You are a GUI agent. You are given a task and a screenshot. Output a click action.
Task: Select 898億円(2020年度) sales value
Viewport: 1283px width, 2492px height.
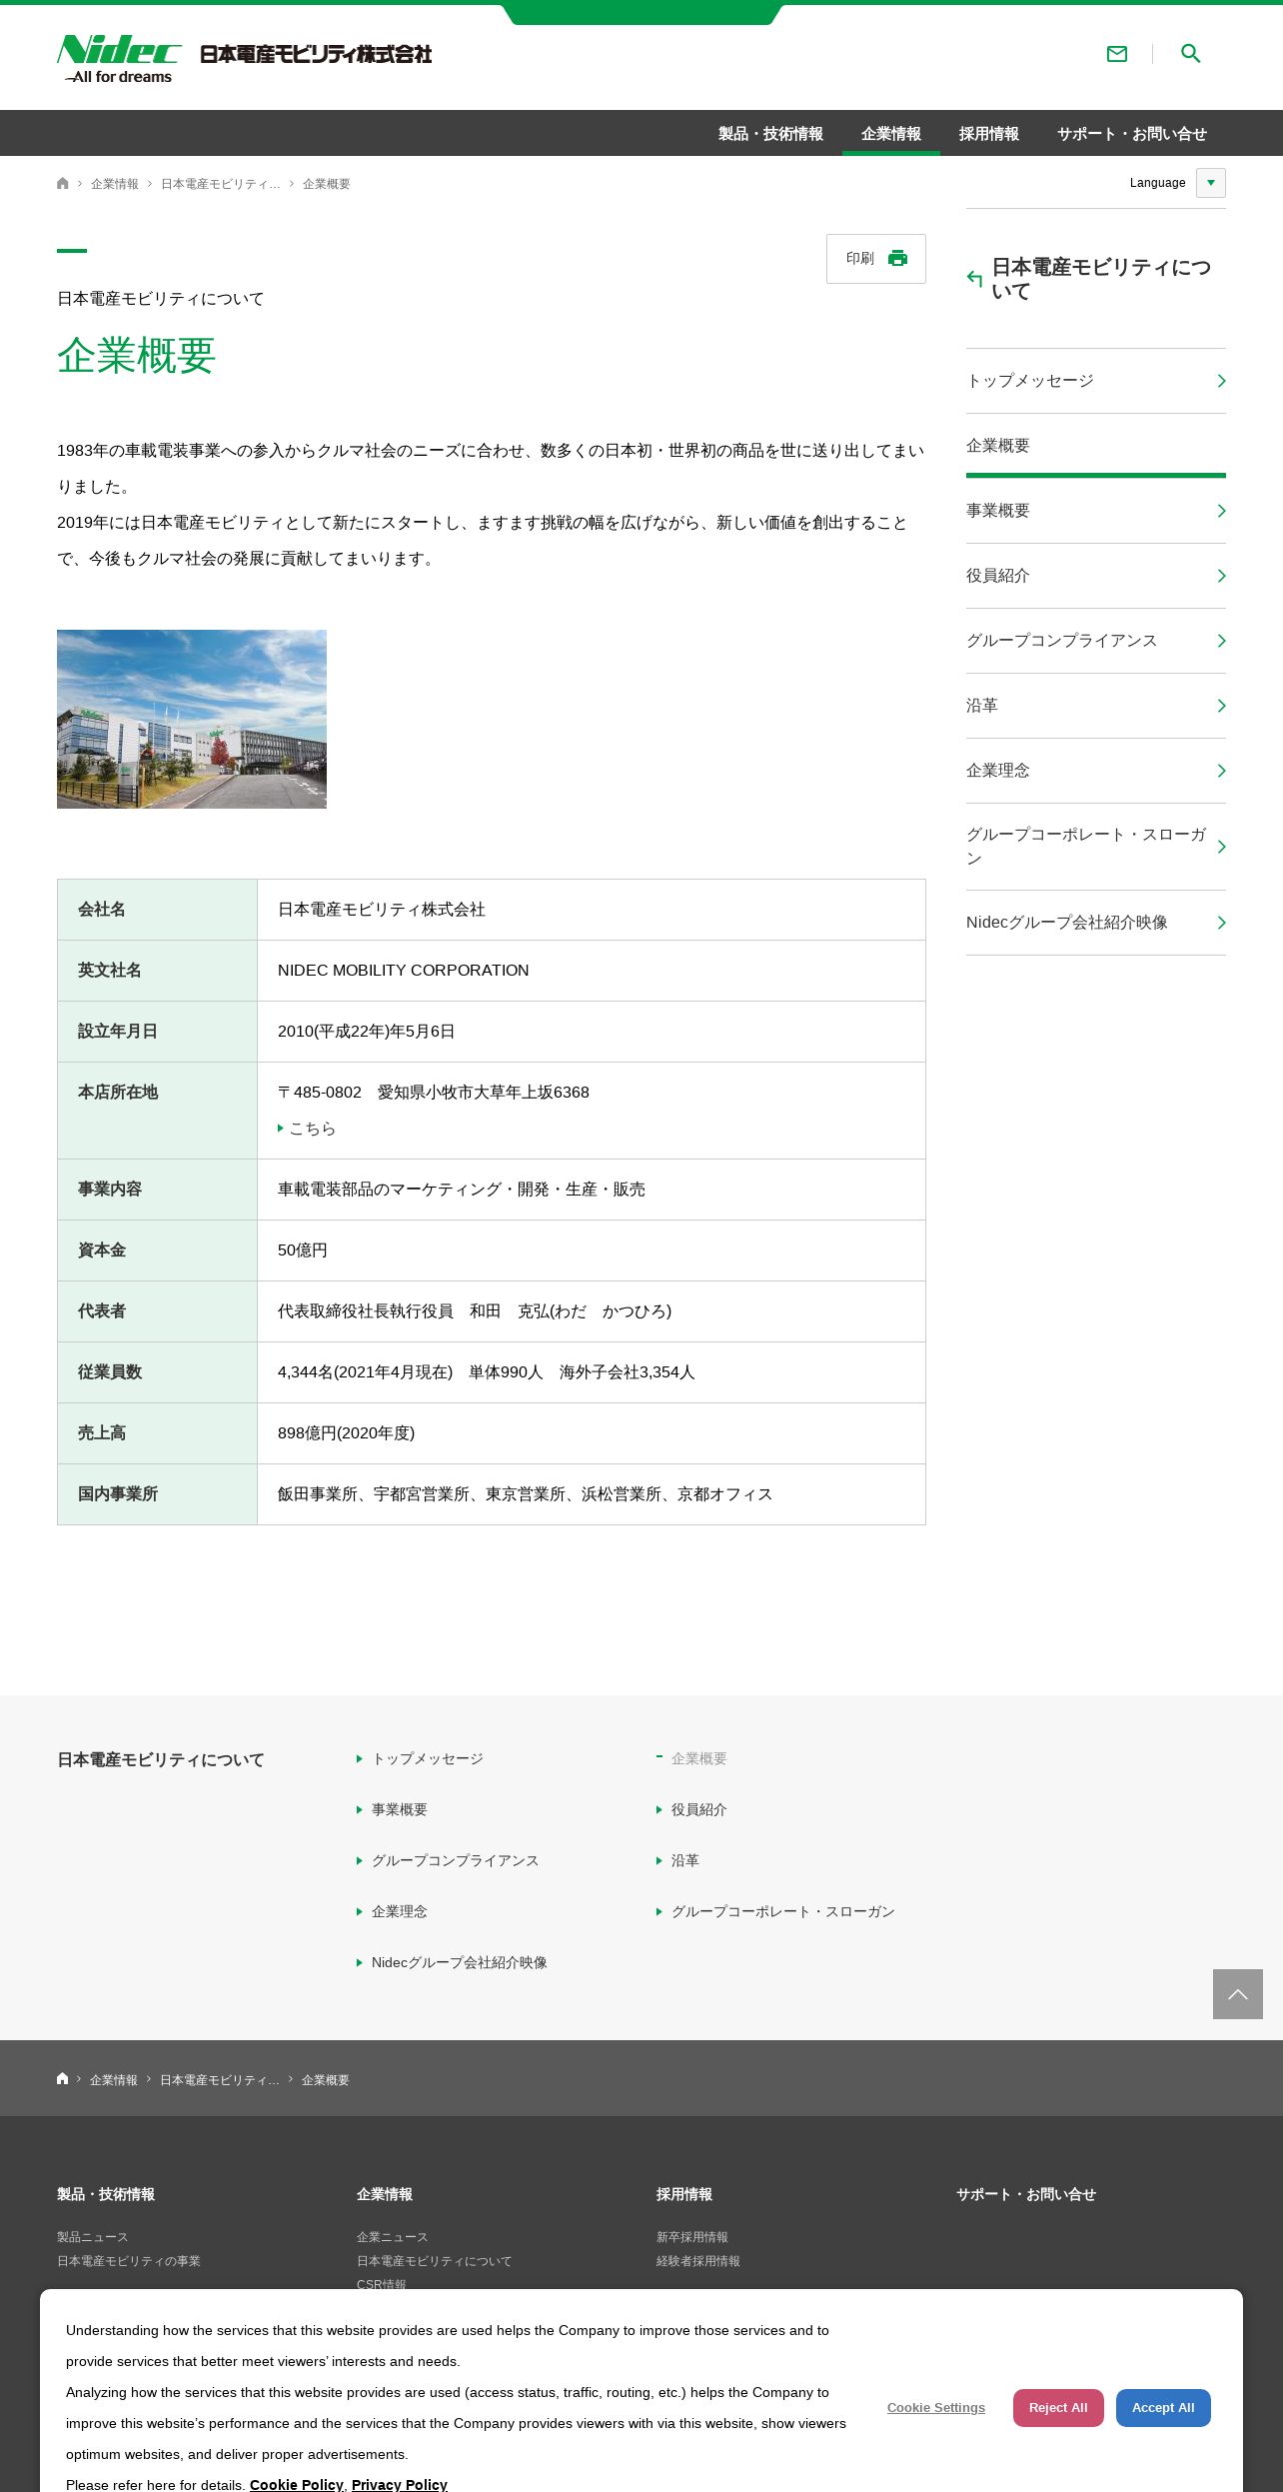pos(346,1433)
